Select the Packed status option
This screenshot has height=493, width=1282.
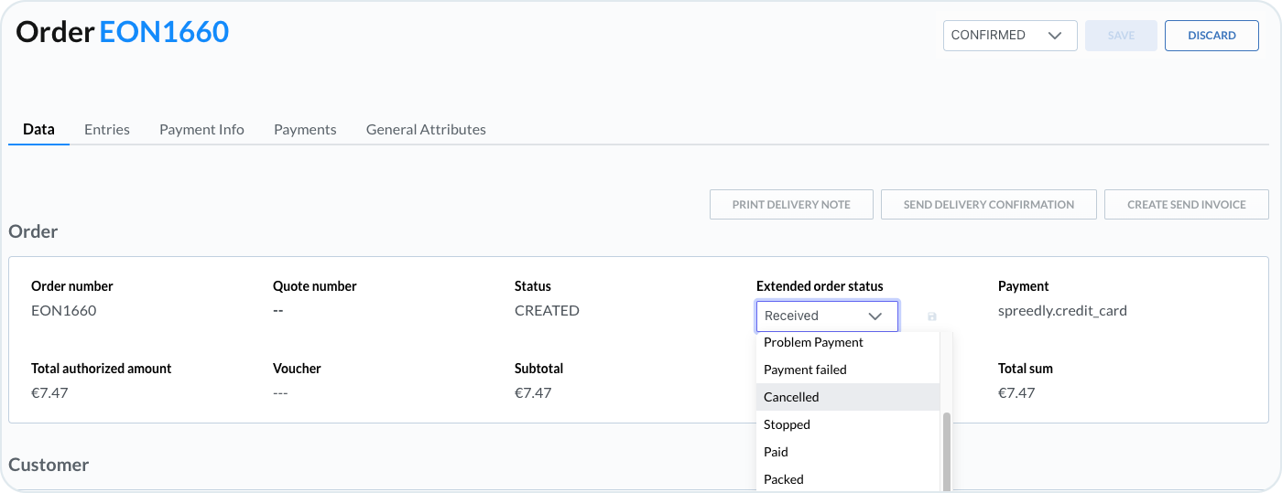(x=783, y=478)
